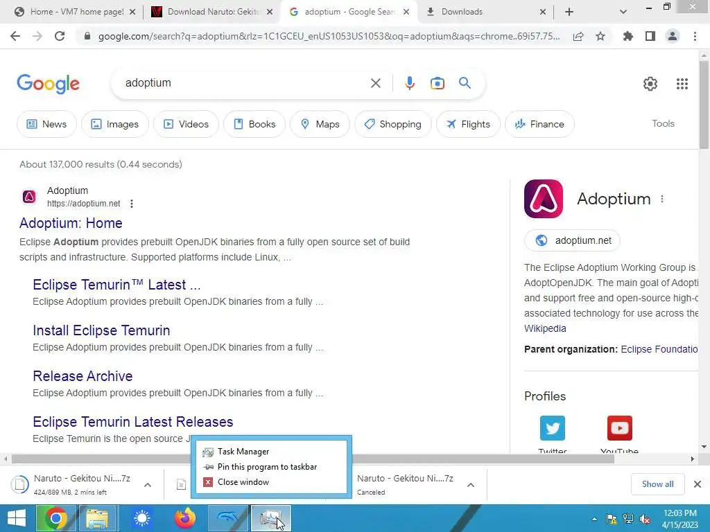The image size is (710, 532).
Task: Bookmark this page with the star icon
Action: pos(600,37)
